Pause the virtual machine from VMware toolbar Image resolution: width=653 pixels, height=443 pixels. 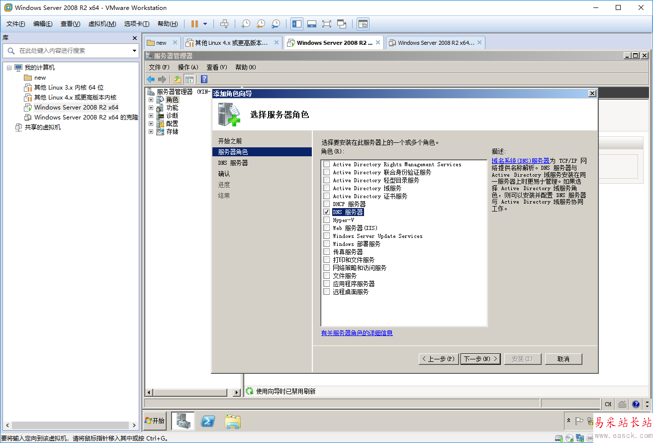click(194, 24)
